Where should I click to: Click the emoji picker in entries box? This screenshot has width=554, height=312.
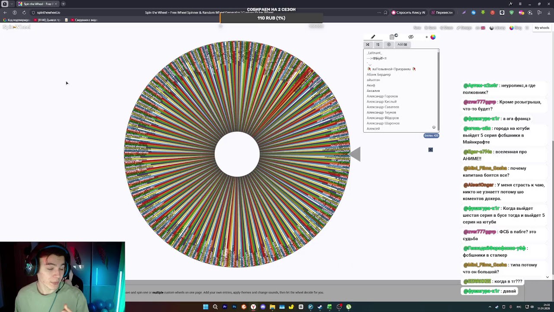click(434, 127)
